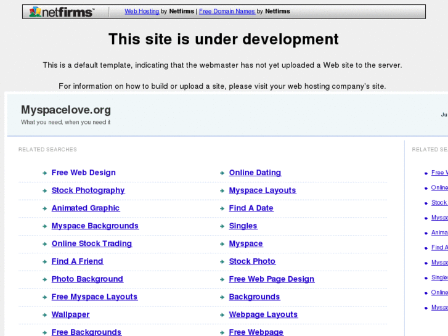This screenshot has height=336, width=448.
Task: Click arrow bullet beside Singles
Action: tap(222, 226)
